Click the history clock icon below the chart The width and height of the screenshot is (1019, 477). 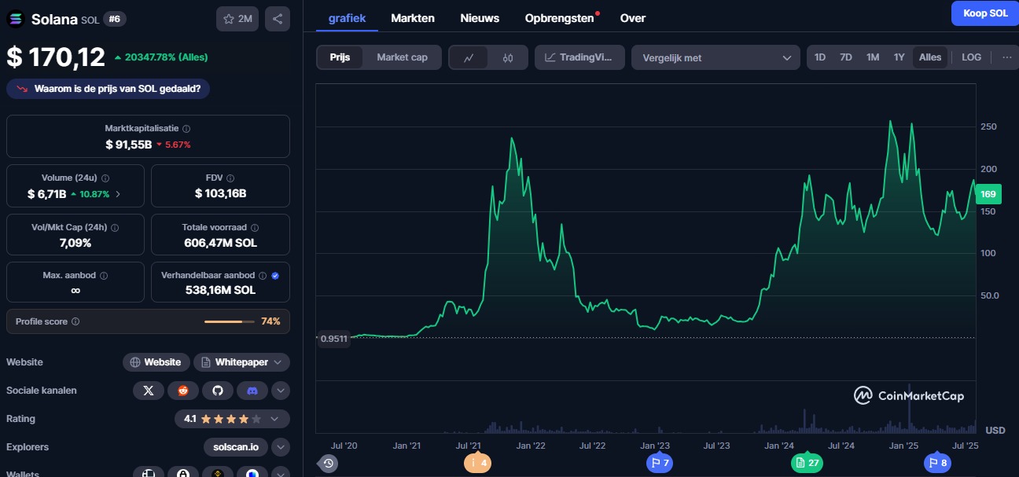pyautogui.click(x=329, y=464)
